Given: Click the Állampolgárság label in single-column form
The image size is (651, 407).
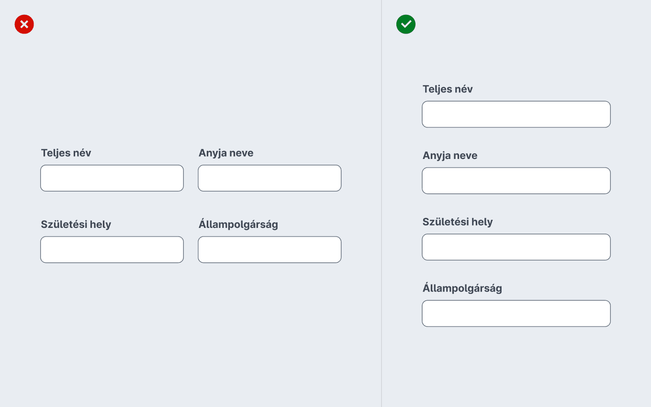Looking at the screenshot, I should point(462,288).
